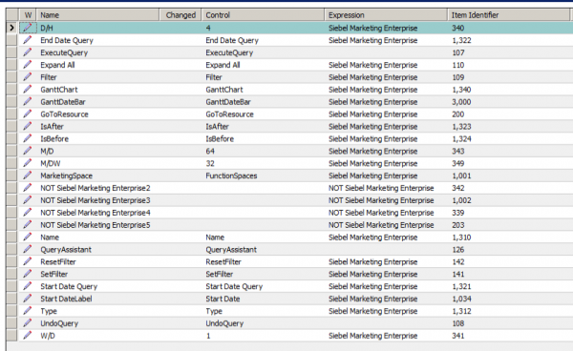Click the pencil icon for GanttChart row

28,90
